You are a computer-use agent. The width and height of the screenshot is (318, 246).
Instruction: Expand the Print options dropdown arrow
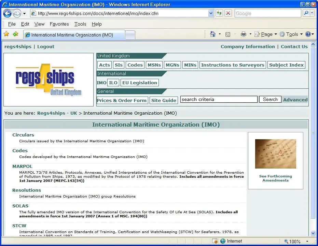point(250,34)
